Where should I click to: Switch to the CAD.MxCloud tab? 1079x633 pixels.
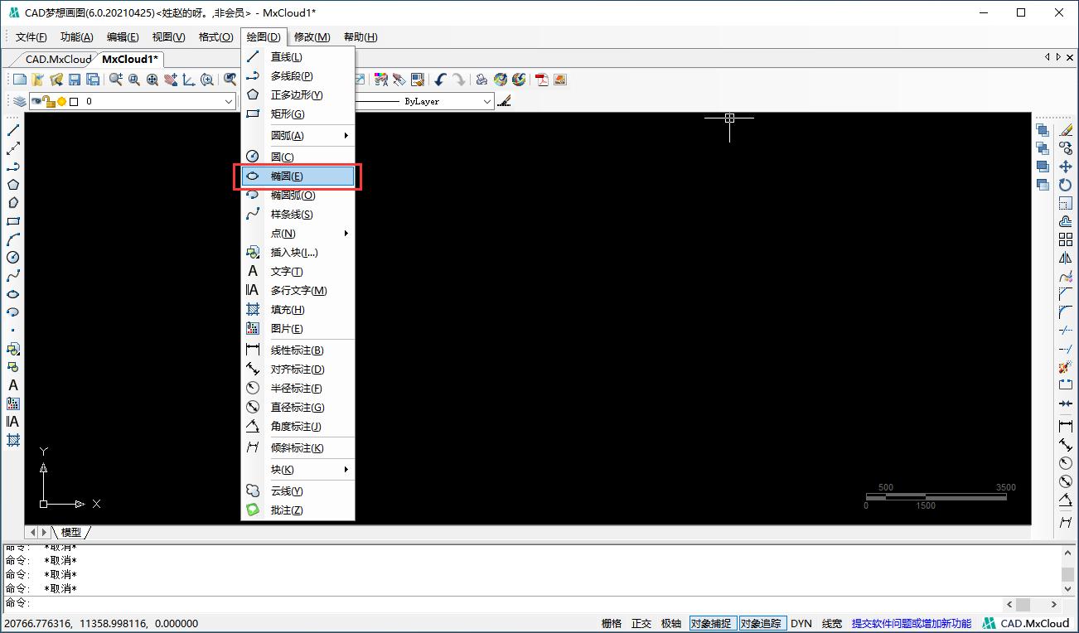pyautogui.click(x=58, y=59)
